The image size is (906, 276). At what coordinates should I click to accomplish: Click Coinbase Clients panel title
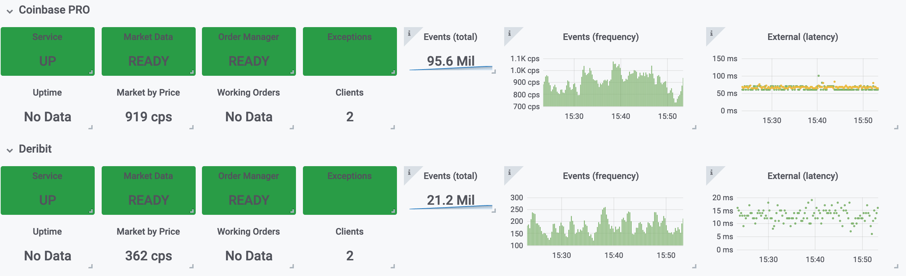click(349, 92)
